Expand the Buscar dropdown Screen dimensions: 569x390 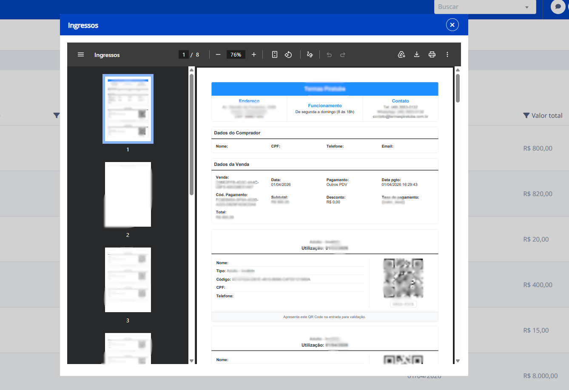tap(527, 7)
